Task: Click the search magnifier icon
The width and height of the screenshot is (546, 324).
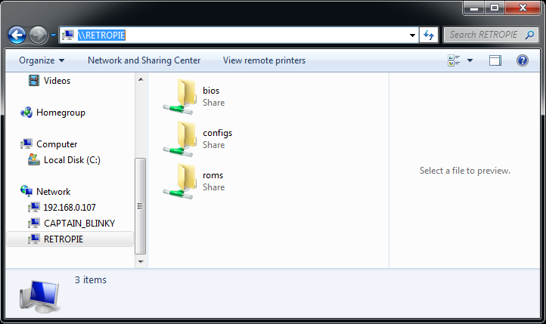Action: pyautogui.click(x=529, y=35)
